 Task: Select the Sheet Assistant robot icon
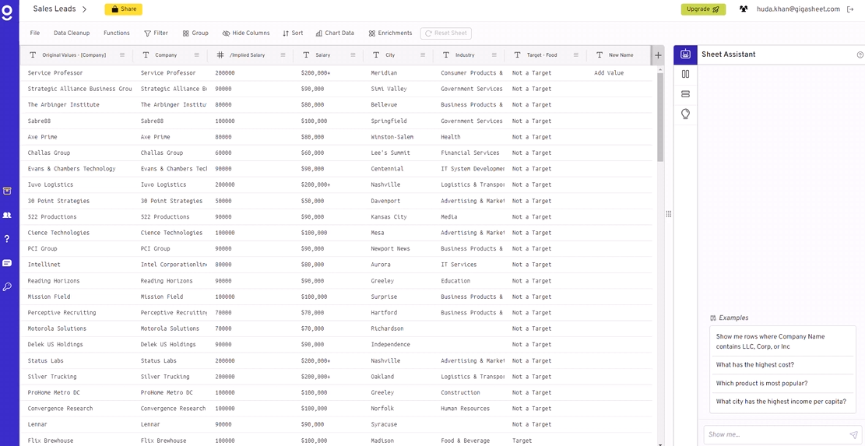pyautogui.click(x=685, y=54)
